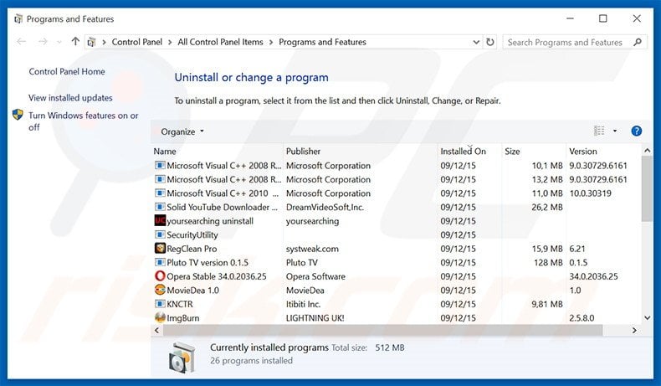Screen dimensions: 661x386
Task: Click publisher DreamVideoSoft,Inc. cell
Action: pos(325,207)
